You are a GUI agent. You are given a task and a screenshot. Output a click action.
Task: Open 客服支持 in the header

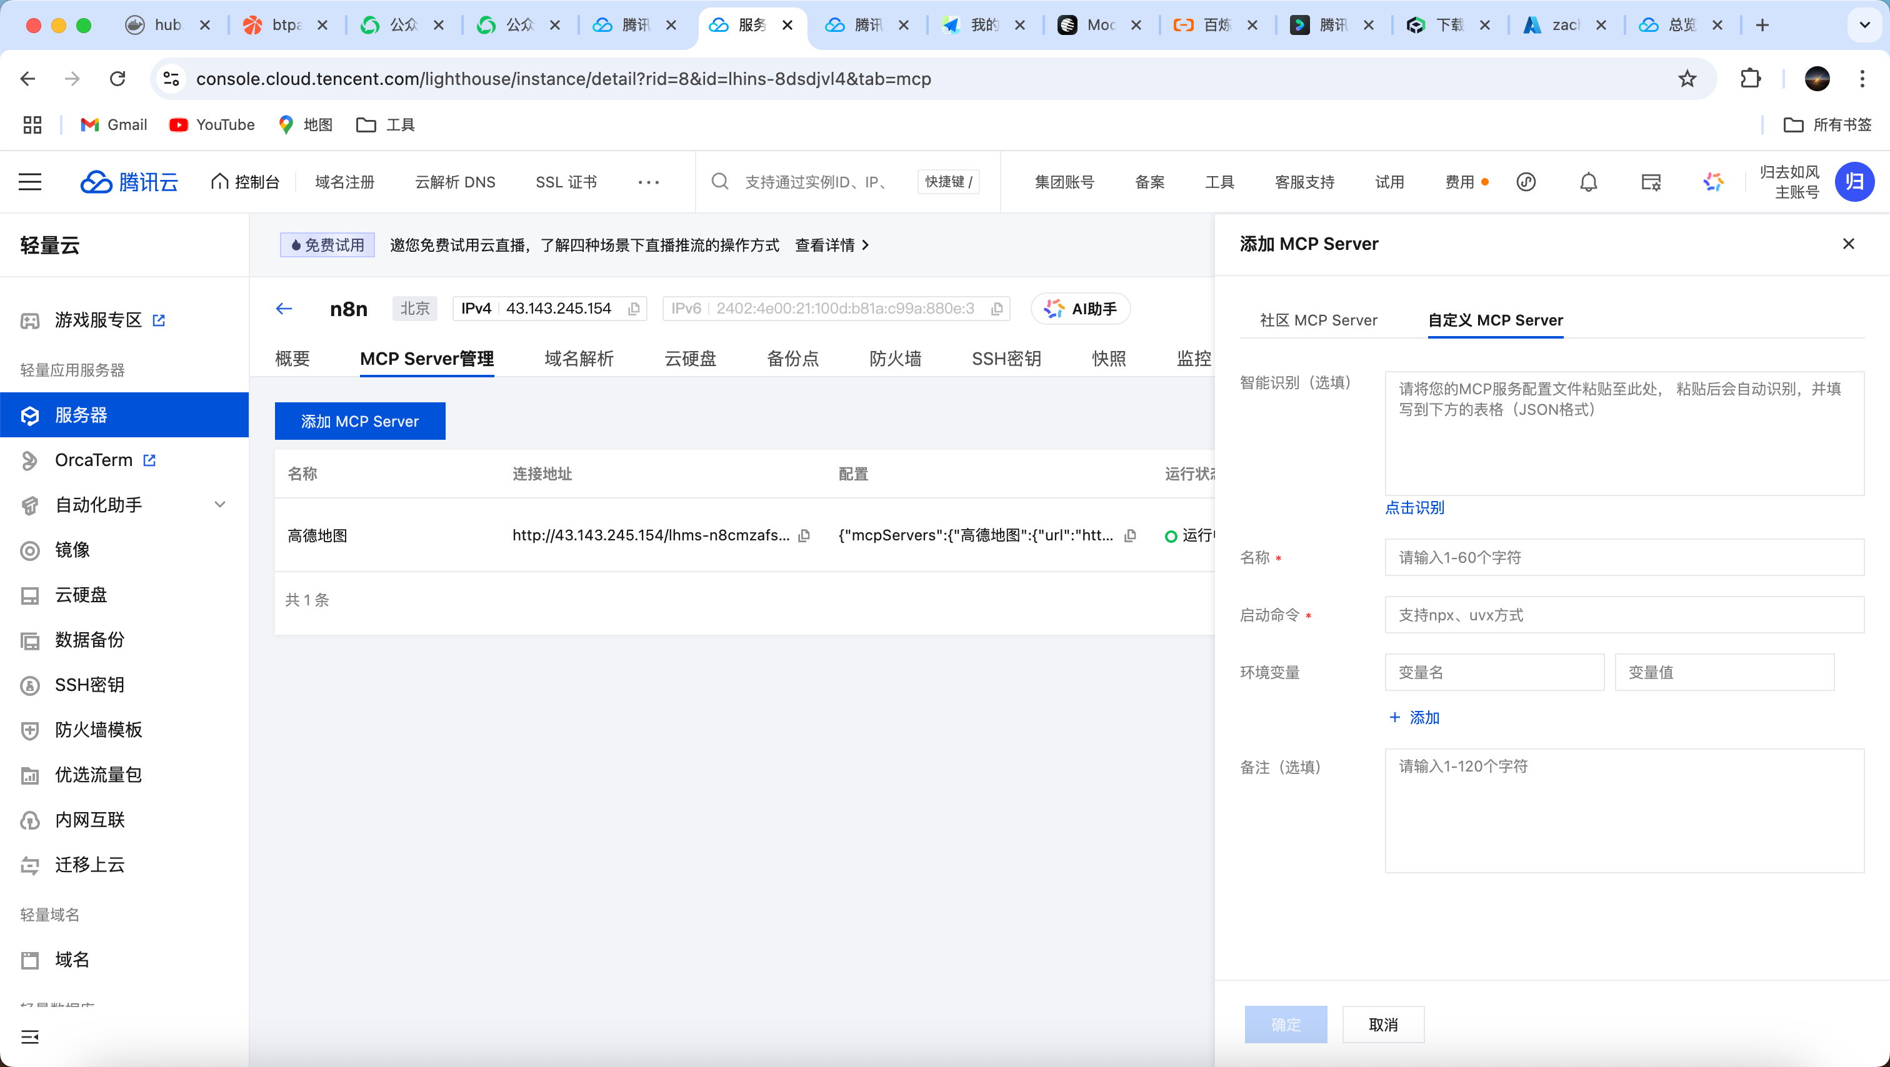[x=1304, y=182]
